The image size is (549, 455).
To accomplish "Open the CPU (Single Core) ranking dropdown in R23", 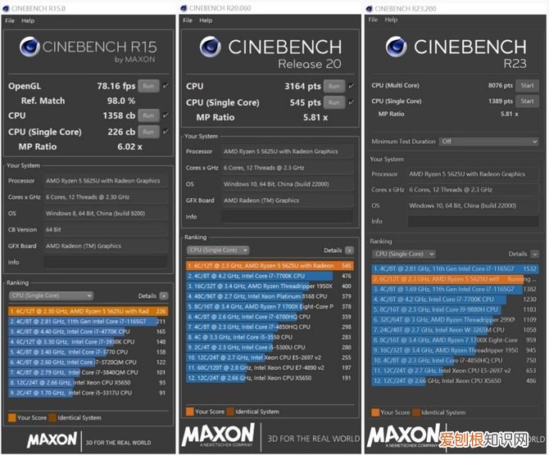I will 404,254.
